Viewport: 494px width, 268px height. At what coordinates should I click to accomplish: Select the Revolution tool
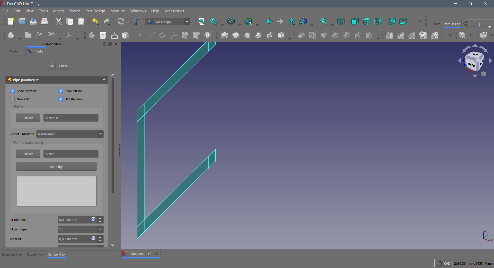tap(236, 35)
